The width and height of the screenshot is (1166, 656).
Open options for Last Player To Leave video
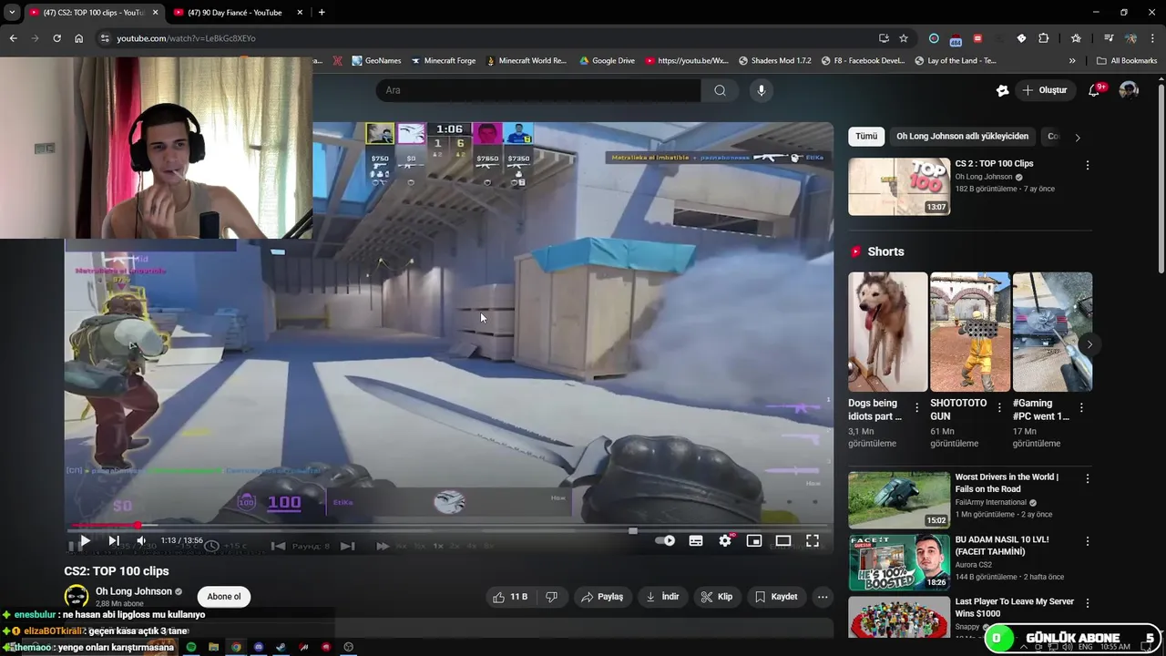pyautogui.click(x=1087, y=603)
